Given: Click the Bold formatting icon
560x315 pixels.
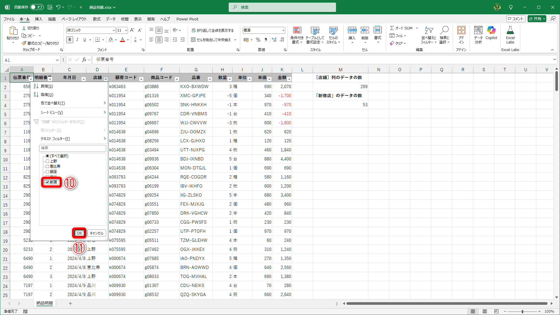Looking at the screenshot, I should click(69, 40).
